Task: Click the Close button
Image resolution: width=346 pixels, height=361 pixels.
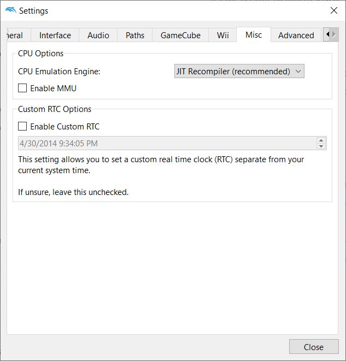Action: 314,347
